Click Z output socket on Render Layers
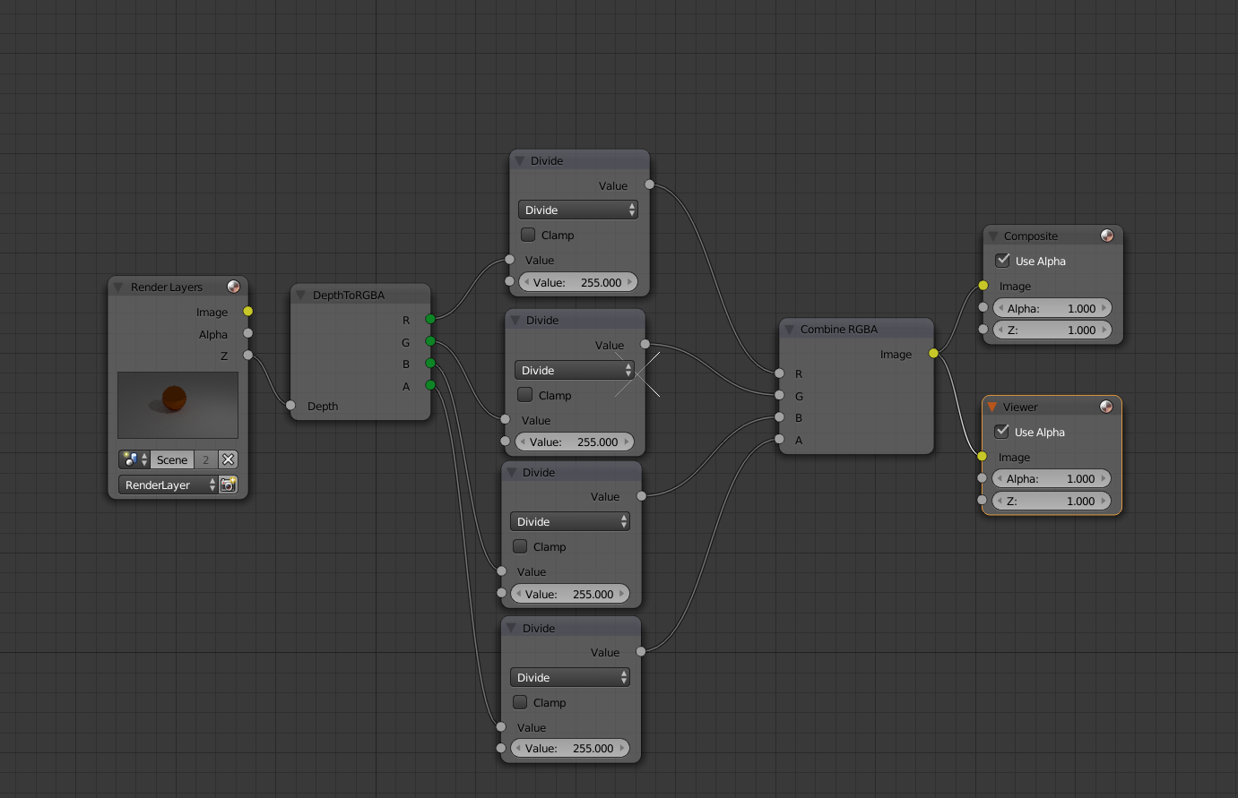Viewport: 1238px width, 798px height. 248,356
